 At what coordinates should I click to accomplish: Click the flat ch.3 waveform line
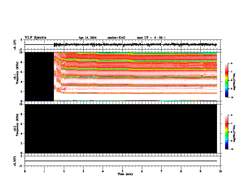(121, 161)
